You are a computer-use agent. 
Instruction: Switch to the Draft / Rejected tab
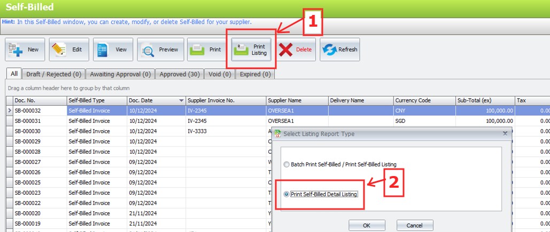(x=53, y=74)
